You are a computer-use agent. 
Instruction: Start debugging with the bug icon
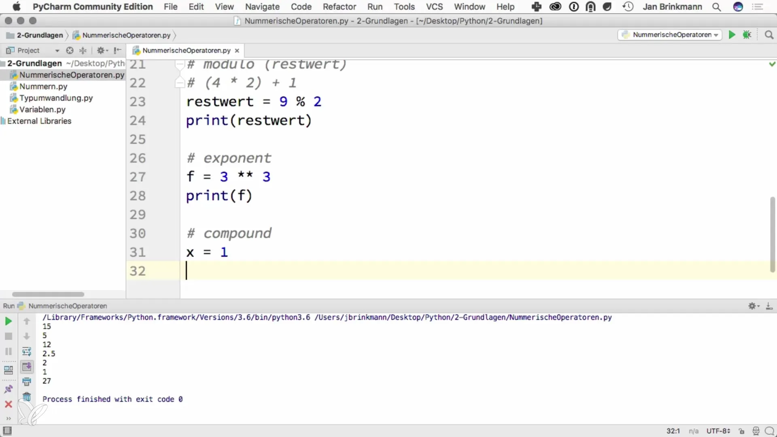point(747,35)
